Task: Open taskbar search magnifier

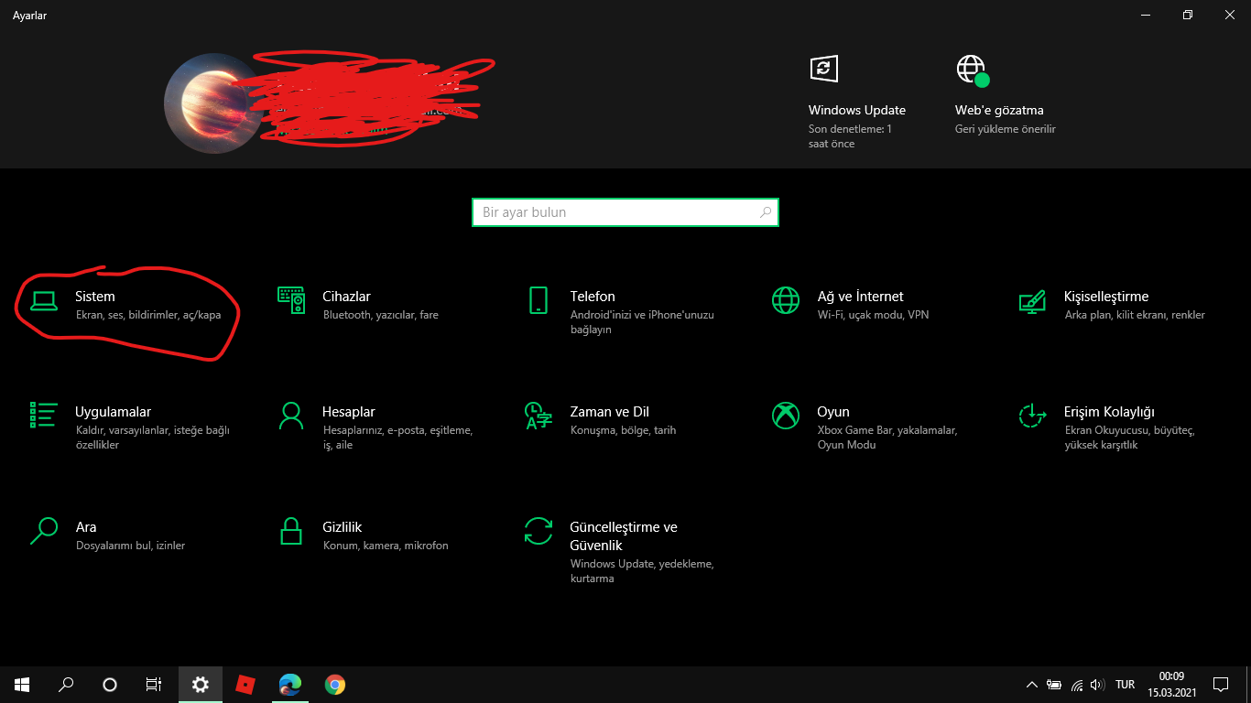Action: (x=66, y=685)
